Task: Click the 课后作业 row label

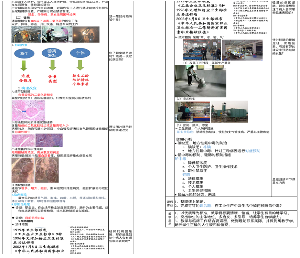Action: pos(170,204)
